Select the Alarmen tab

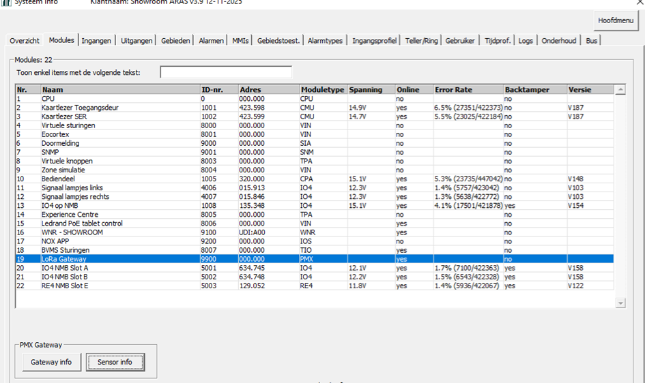point(211,41)
